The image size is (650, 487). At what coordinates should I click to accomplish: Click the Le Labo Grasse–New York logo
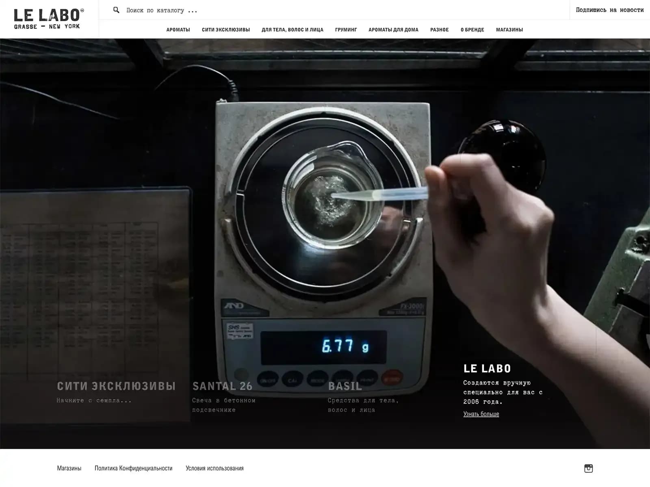tap(49, 19)
